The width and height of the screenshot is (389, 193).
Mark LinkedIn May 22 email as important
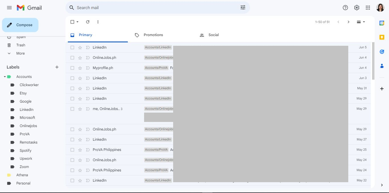point(88,180)
